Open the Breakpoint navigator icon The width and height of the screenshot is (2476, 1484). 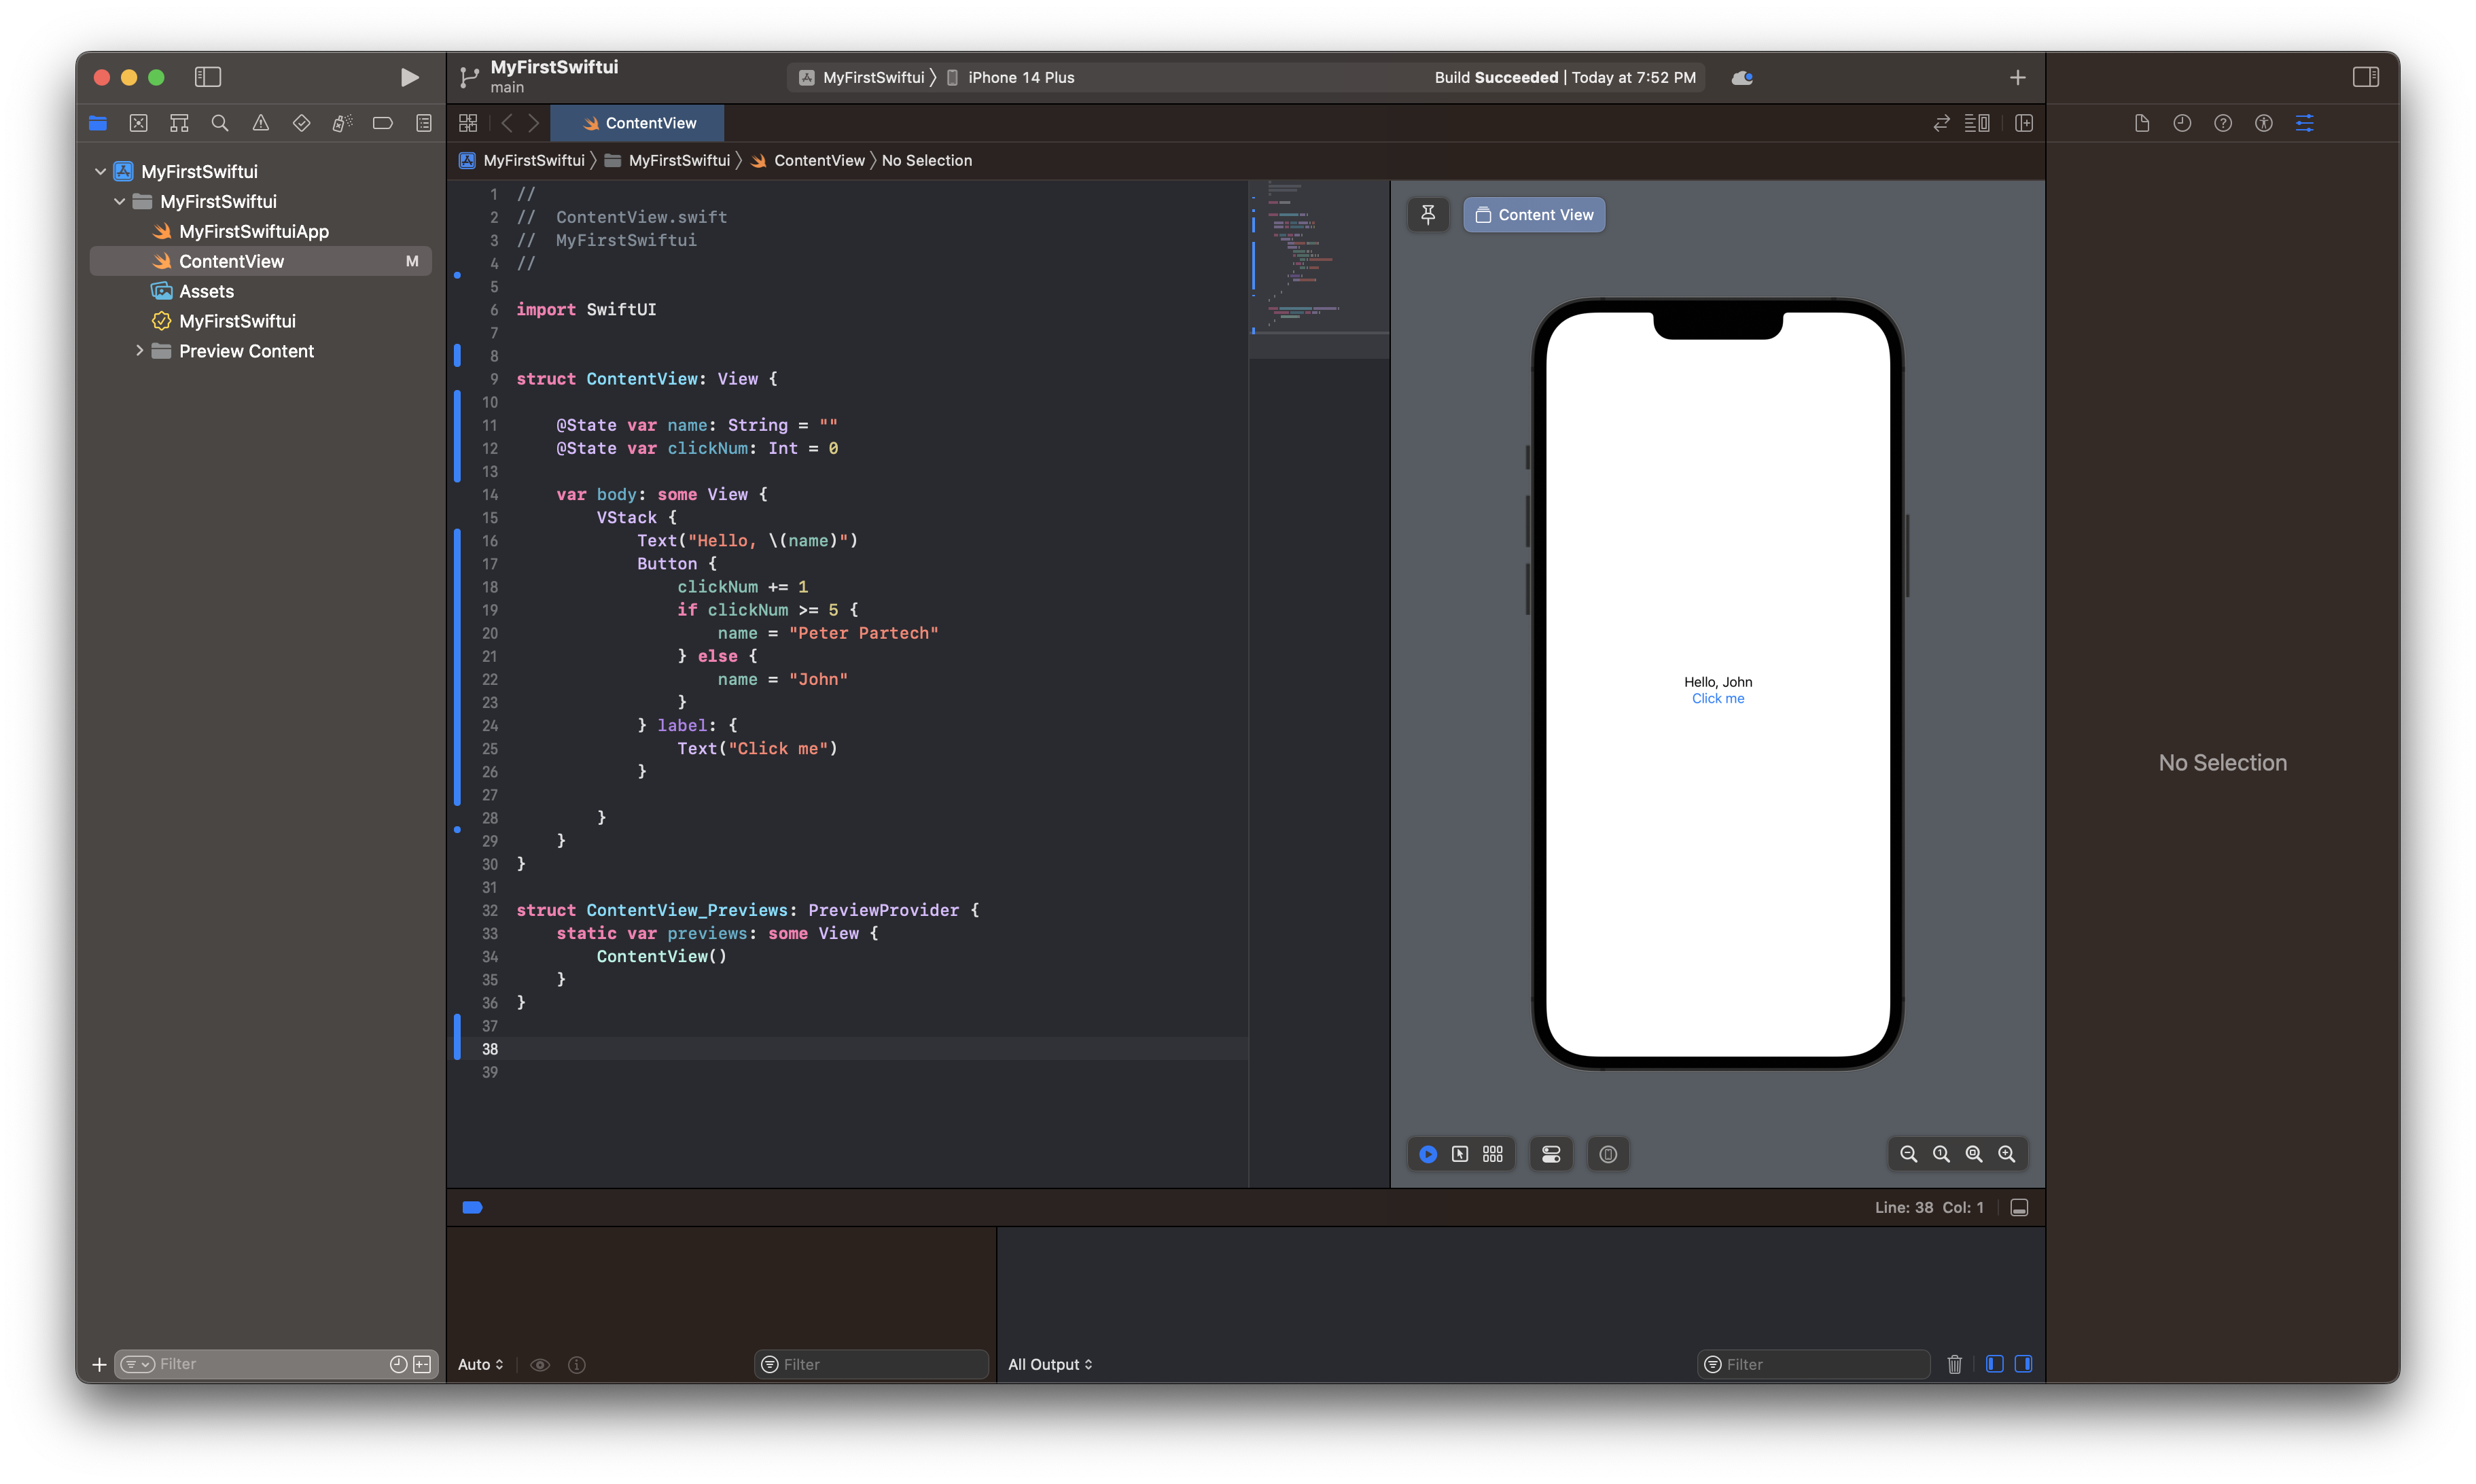[382, 123]
